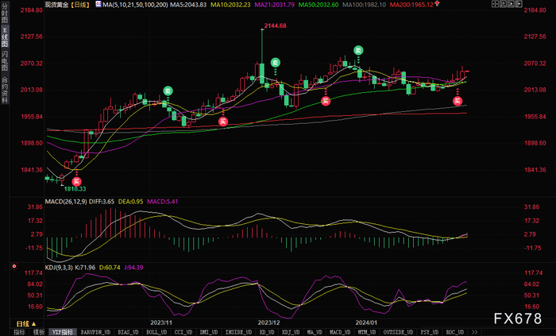Click the green sell marker above 2024/01 candles

point(358,50)
